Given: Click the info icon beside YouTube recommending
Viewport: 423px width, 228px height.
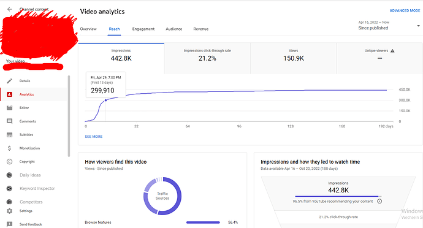Looking at the screenshot, I should click(379, 201).
